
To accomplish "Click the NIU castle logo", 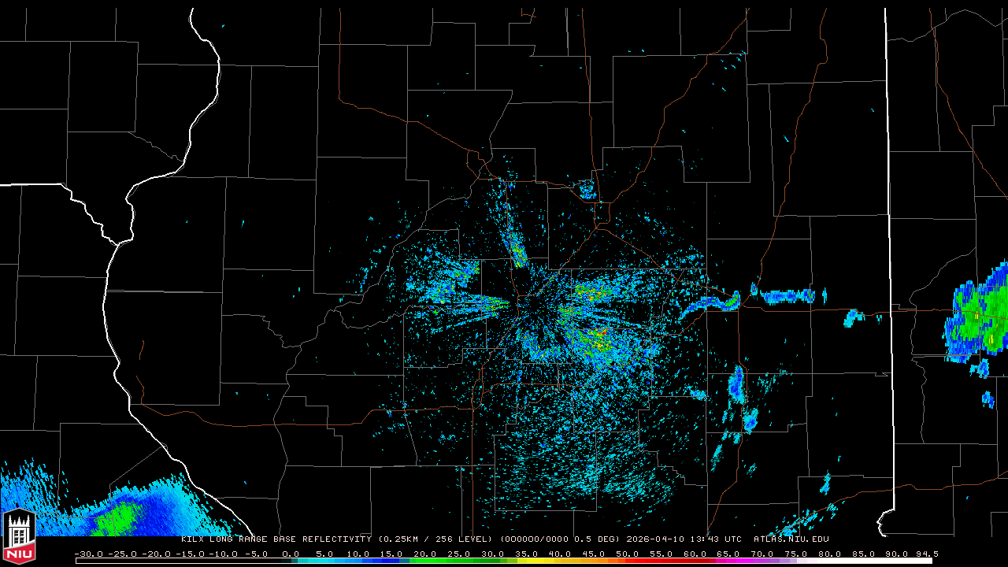I will (x=18, y=539).
